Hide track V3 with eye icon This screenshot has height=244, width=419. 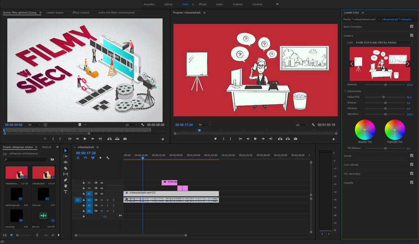101,183
